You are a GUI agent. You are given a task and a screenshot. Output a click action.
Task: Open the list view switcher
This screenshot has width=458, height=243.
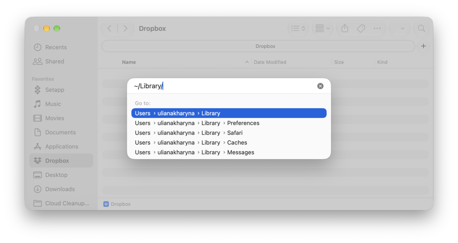(298, 29)
